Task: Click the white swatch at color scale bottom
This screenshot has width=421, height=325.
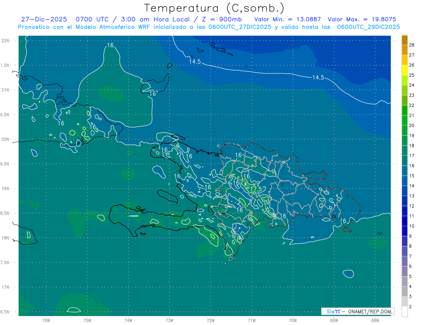Action: 405,312
